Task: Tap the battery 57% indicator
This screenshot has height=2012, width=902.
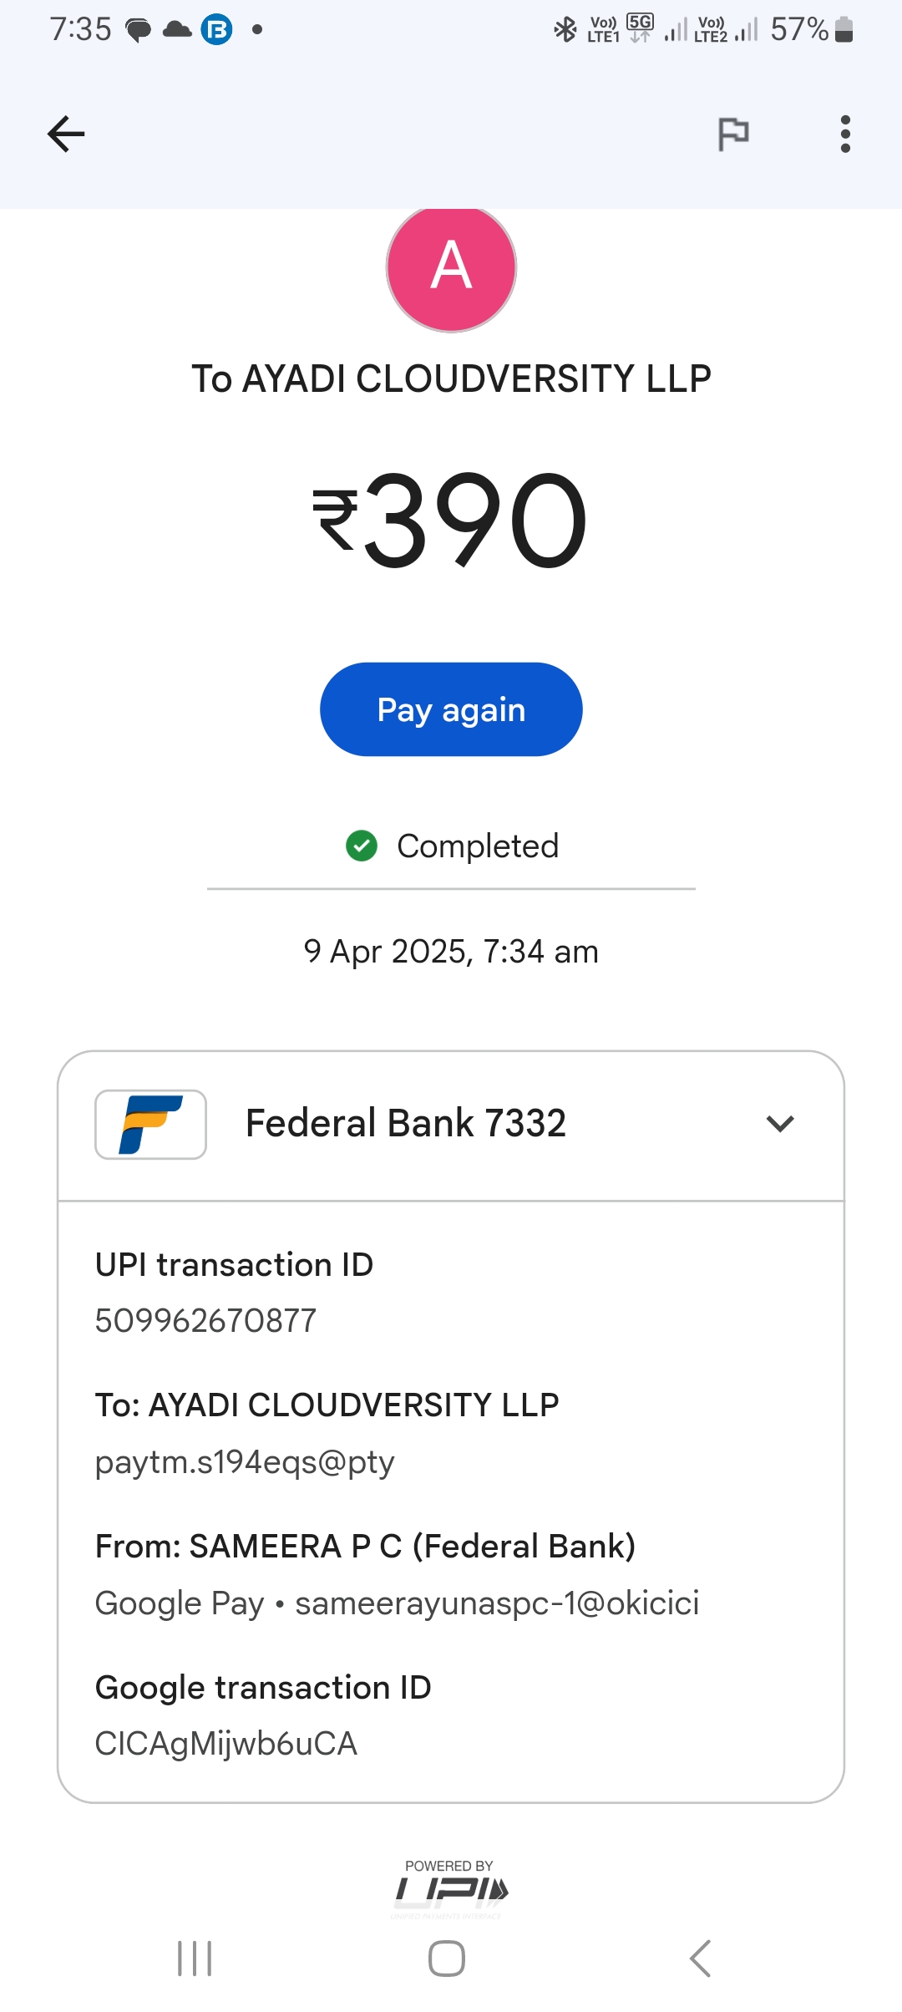Action: coord(810,30)
